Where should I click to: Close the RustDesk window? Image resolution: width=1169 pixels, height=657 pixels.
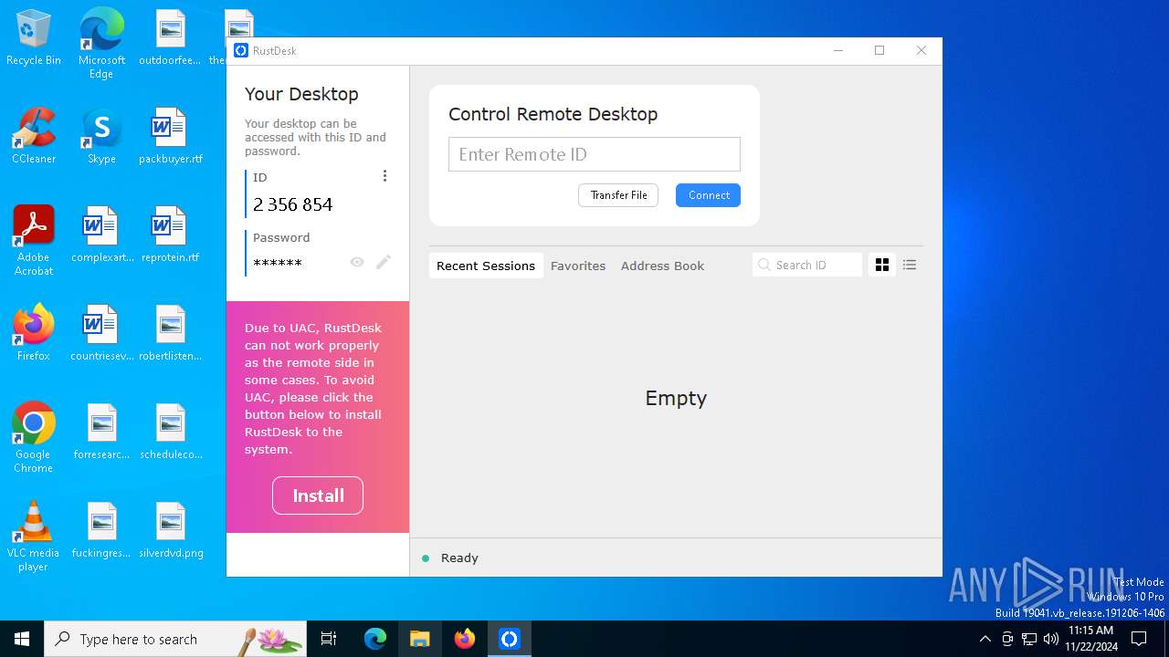[922, 51]
